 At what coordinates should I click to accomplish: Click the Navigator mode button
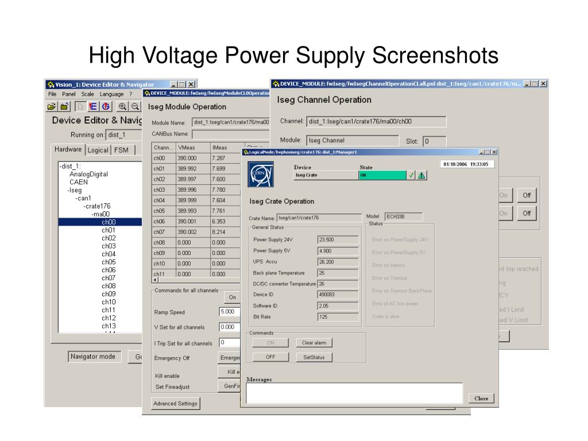(95, 357)
